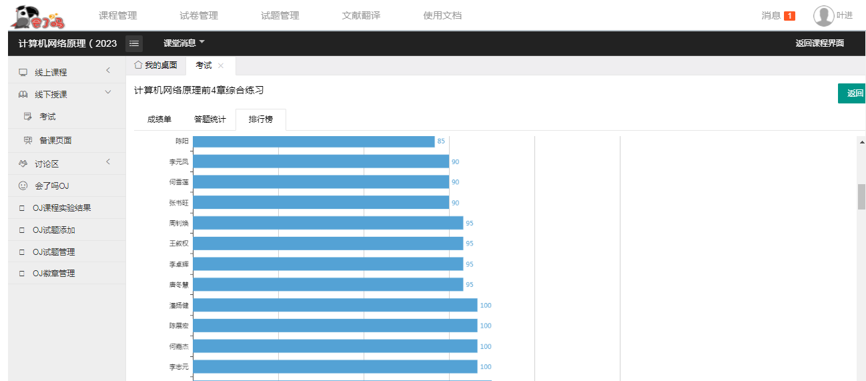Click the 备课页面 sidebar icon
This screenshot has height=381, width=866.
[28, 141]
